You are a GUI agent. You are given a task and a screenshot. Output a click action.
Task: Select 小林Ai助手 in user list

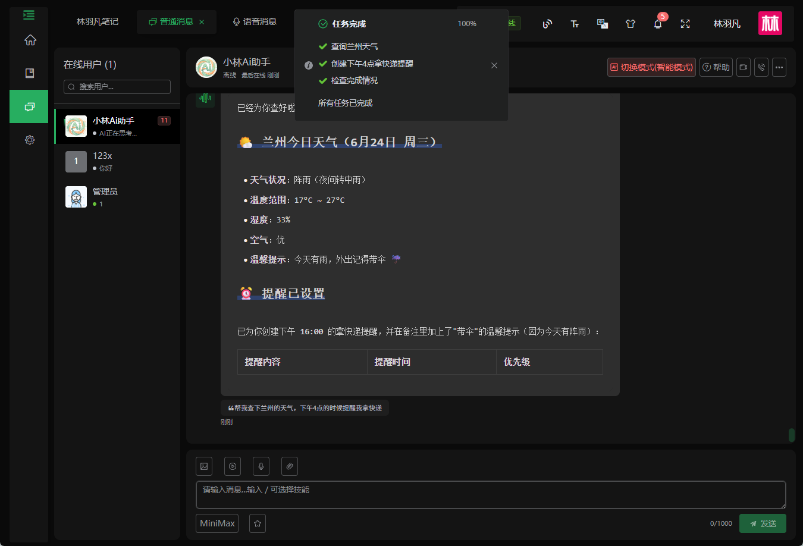pyautogui.click(x=117, y=126)
